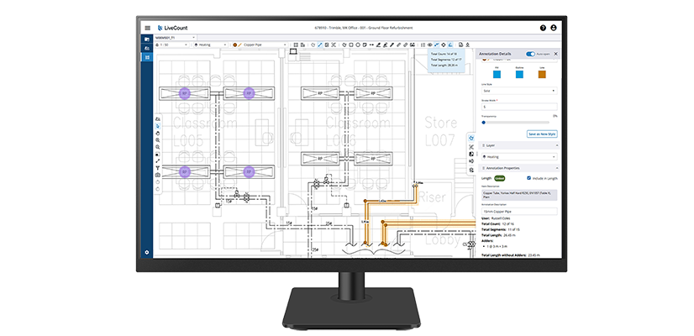Viewport: 694px width, 336px height.
Task: Click the Annotation Description field
Action: click(519, 212)
